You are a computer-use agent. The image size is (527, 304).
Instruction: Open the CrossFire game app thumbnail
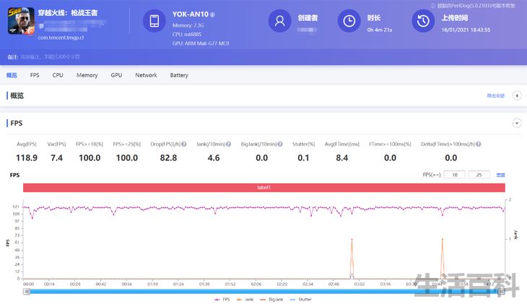click(x=21, y=21)
